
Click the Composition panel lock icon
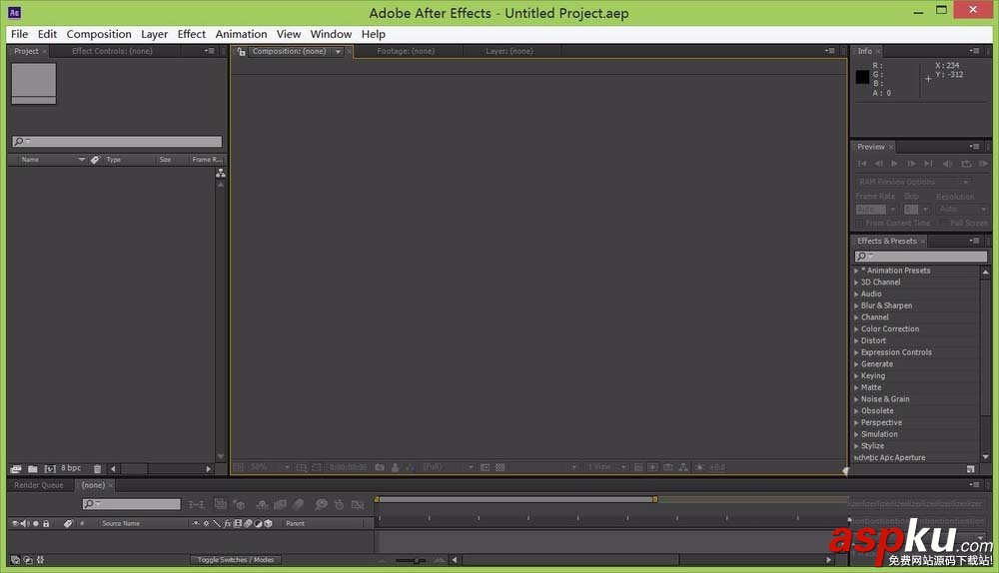241,52
